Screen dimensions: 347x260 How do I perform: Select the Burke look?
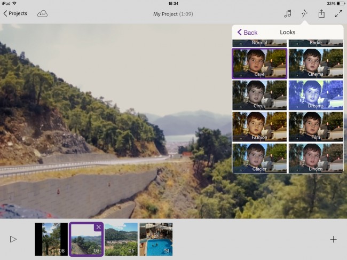click(316, 43)
